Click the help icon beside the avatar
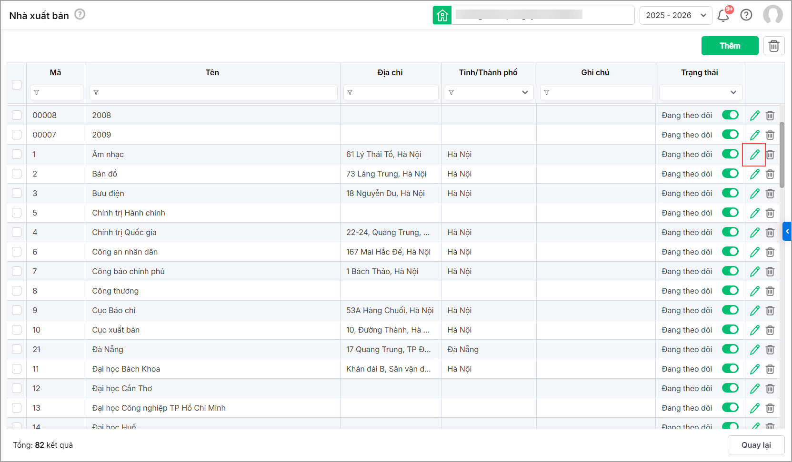This screenshot has width=792, height=462. [746, 15]
